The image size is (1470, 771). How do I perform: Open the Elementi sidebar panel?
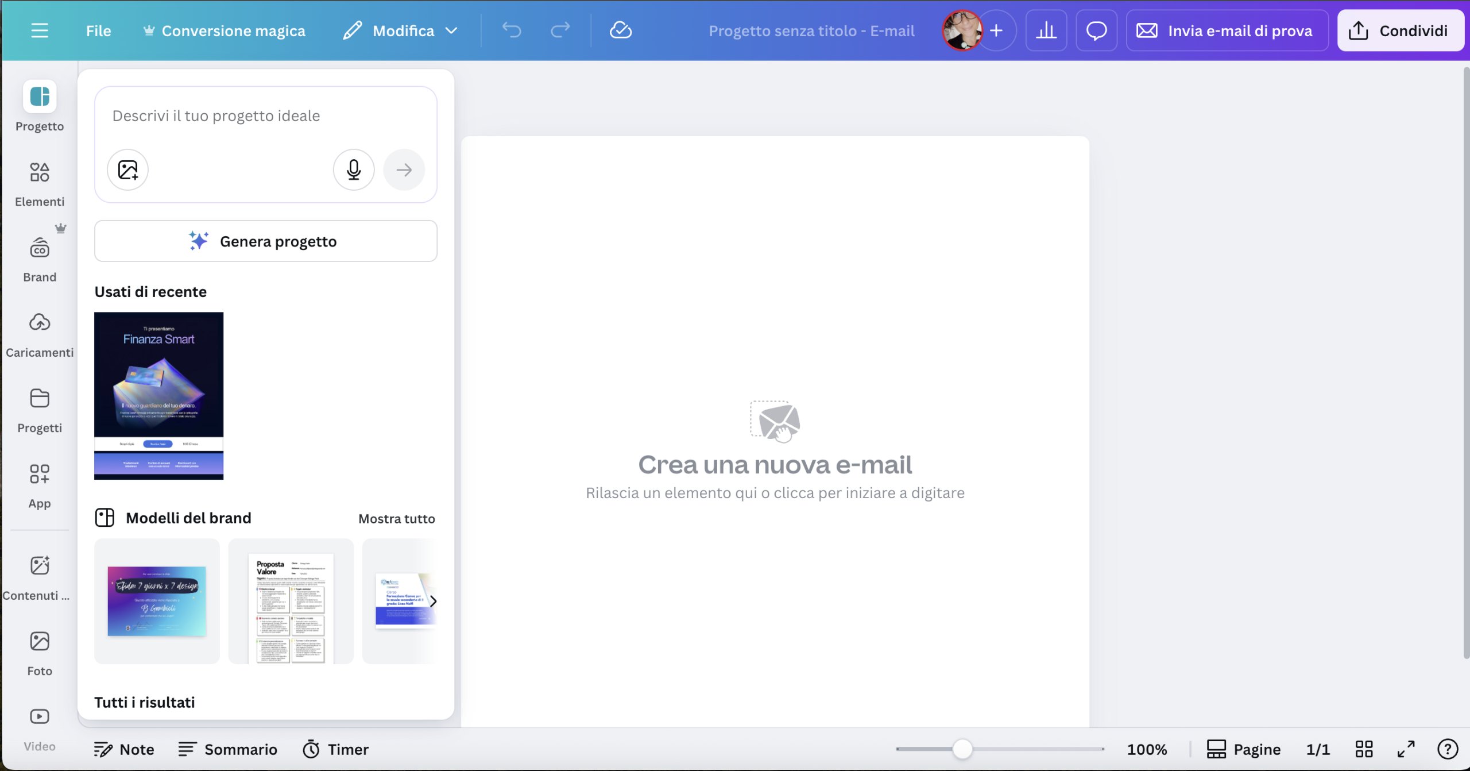click(40, 183)
